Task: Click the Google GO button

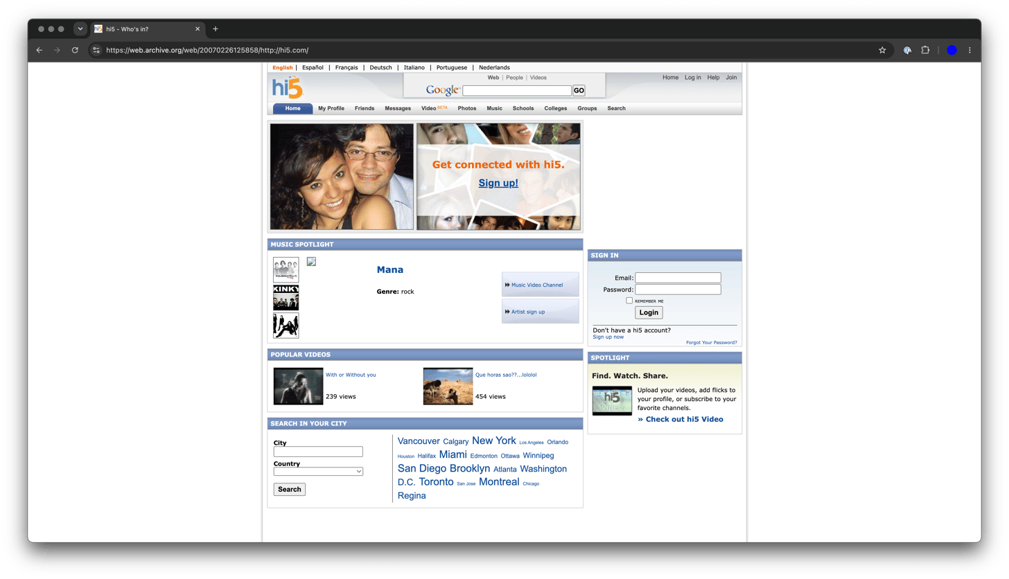Action: (x=579, y=91)
